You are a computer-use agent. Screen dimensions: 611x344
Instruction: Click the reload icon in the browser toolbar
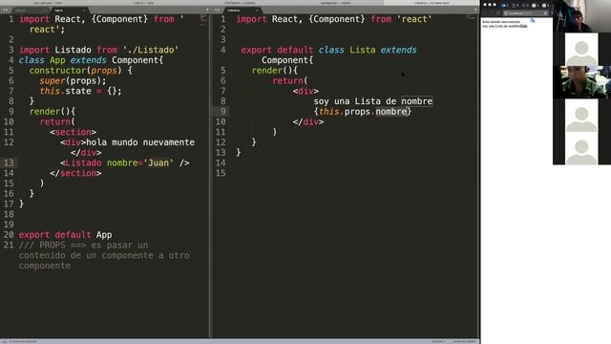coord(498,13)
